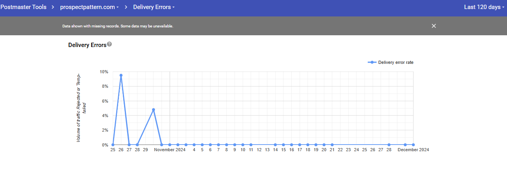Click the data point for November 14
The width and height of the screenshot is (507, 170).
click(x=275, y=145)
